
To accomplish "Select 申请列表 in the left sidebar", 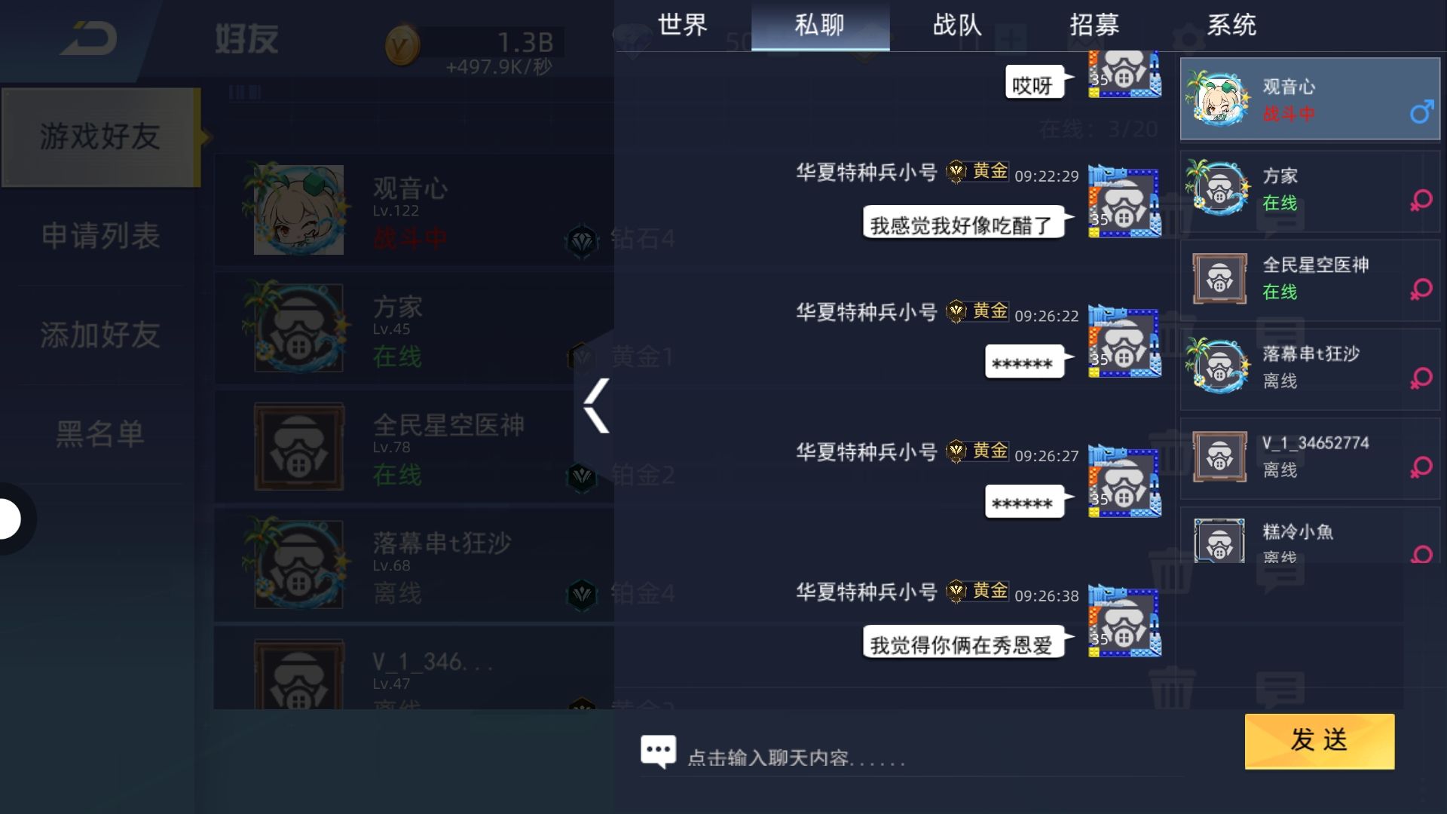I will (100, 236).
